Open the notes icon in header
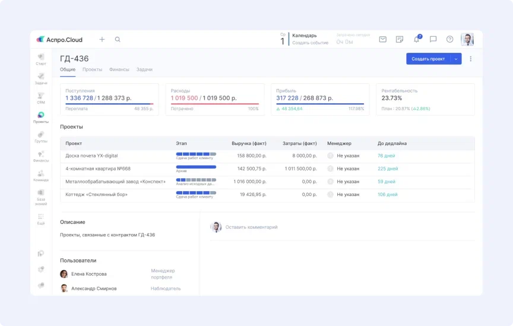 click(x=400, y=40)
